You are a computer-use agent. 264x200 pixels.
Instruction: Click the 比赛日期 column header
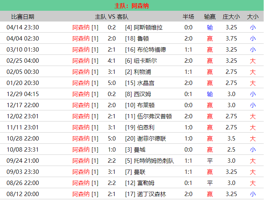(x=23, y=16)
